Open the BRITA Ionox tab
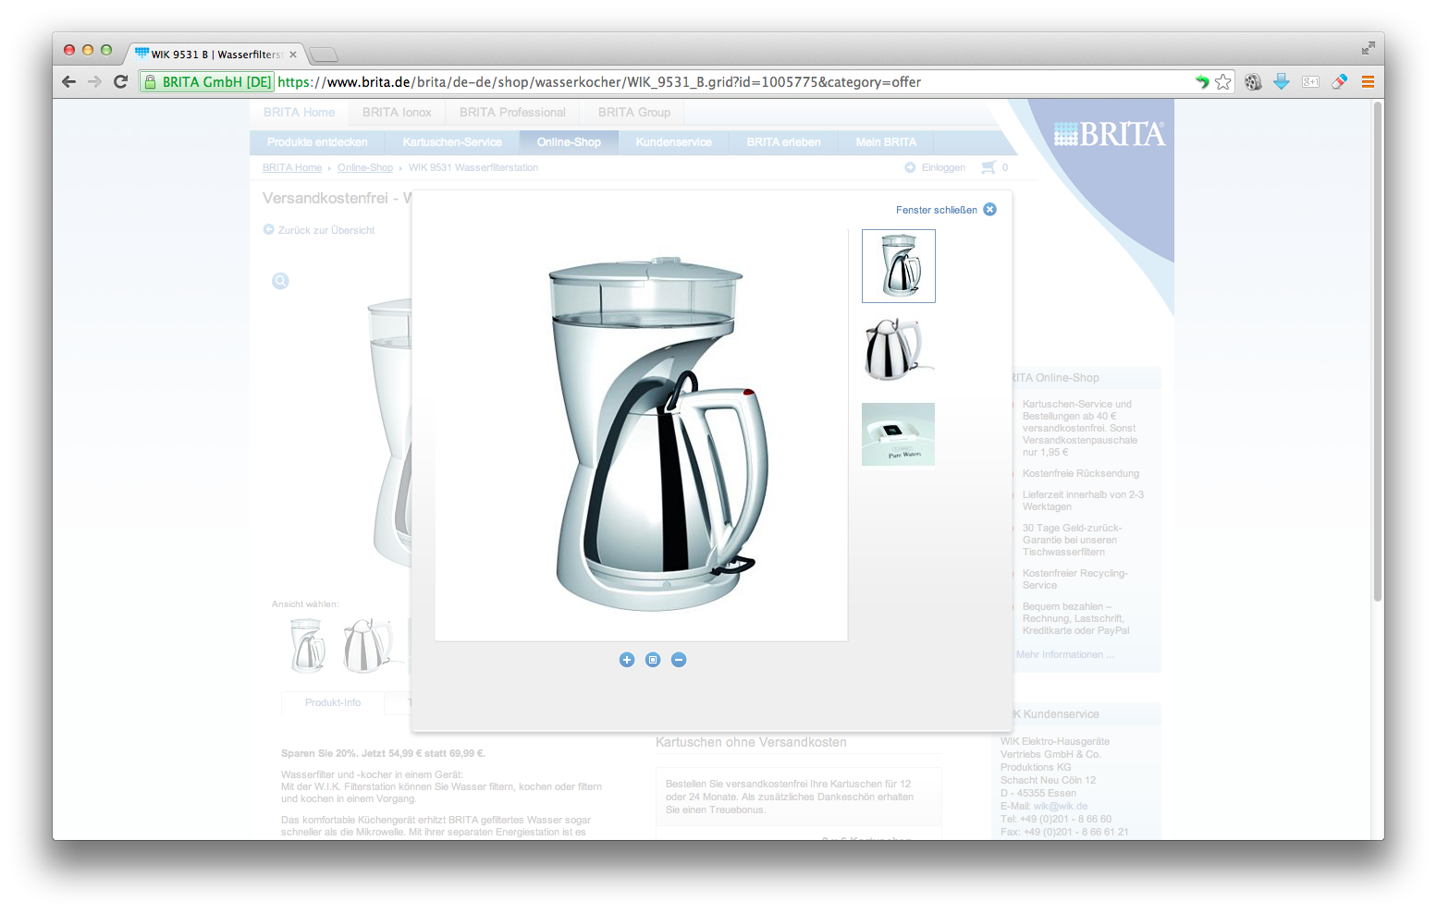This screenshot has height=913, width=1437. pyautogui.click(x=397, y=112)
